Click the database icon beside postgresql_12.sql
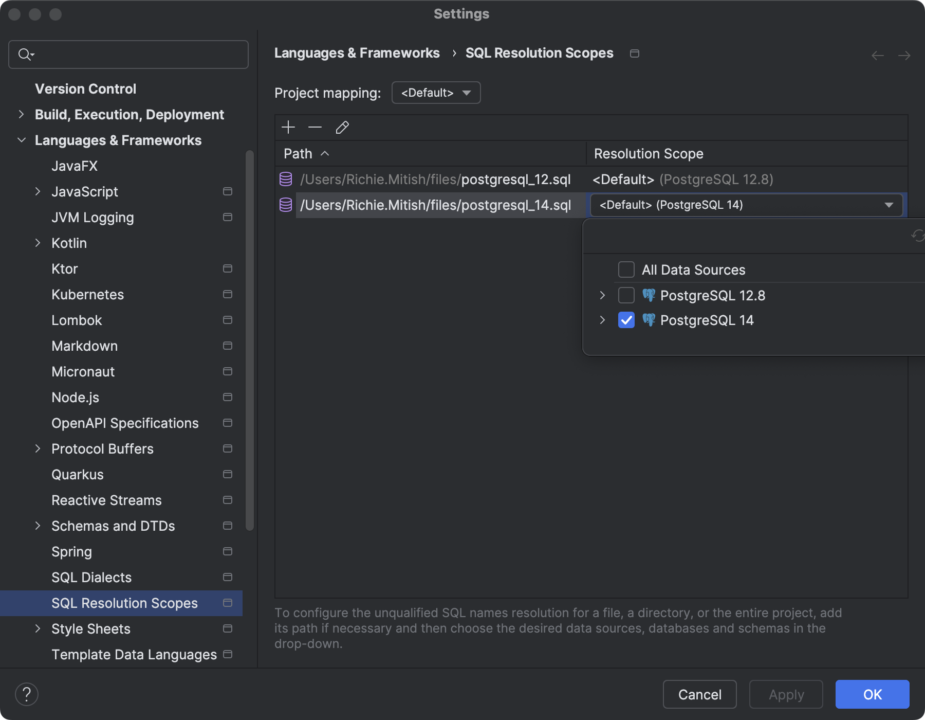 pyautogui.click(x=286, y=179)
